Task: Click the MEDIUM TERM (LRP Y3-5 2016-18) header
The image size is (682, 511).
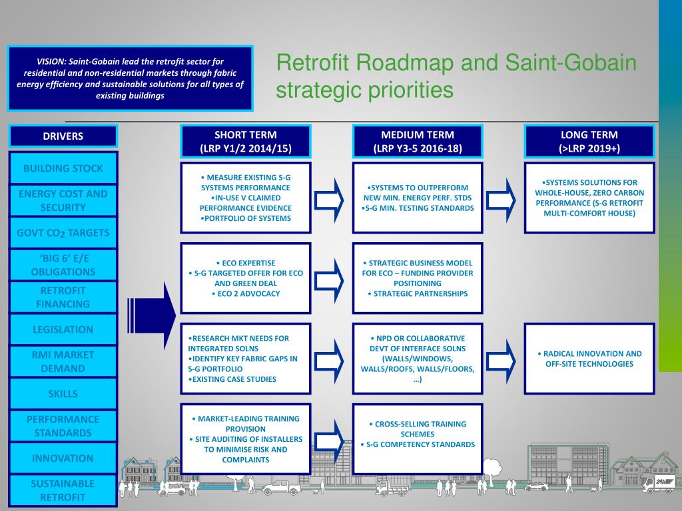Action: click(418, 141)
